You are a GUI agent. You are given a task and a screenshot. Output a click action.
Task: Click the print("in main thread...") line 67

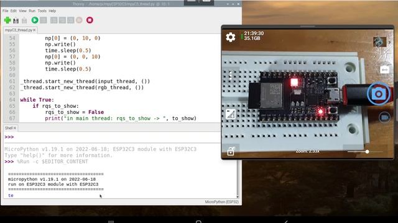coord(121,118)
